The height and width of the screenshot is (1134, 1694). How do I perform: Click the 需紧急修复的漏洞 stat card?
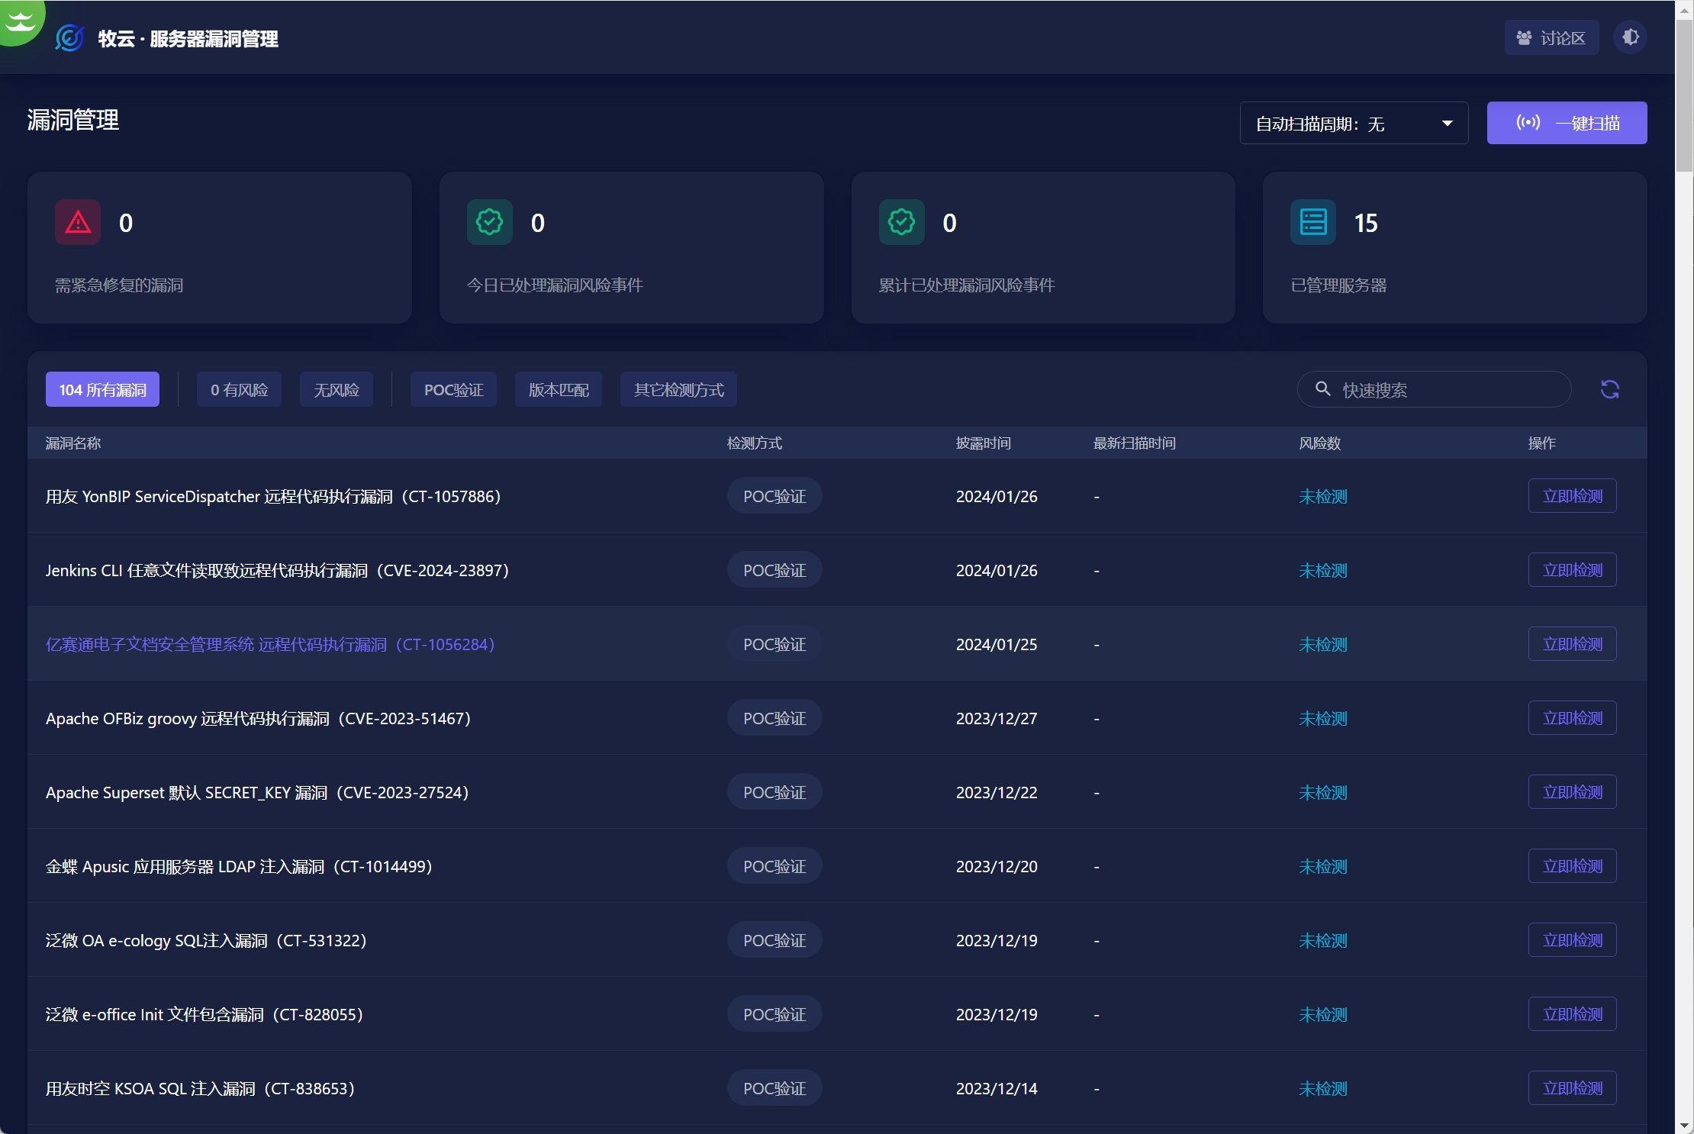pyautogui.click(x=220, y=247)
